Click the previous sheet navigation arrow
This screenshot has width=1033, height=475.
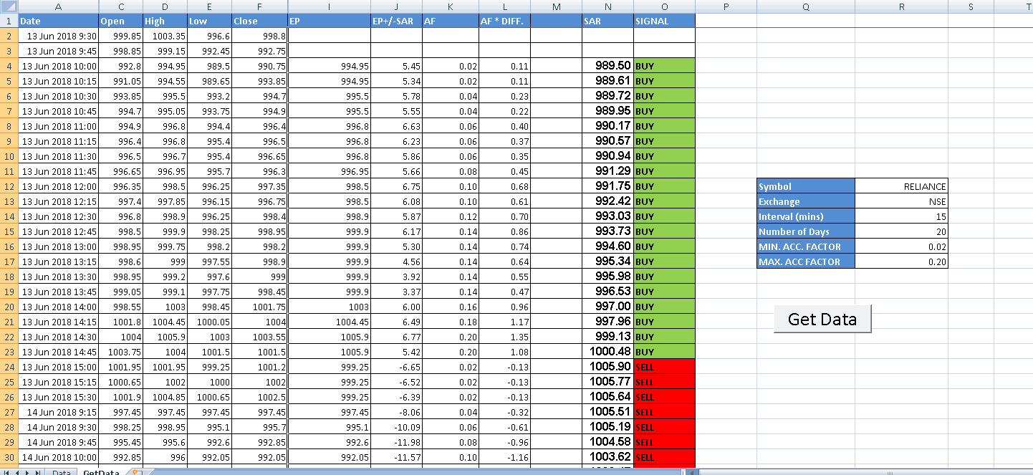[x=16, y=472]
